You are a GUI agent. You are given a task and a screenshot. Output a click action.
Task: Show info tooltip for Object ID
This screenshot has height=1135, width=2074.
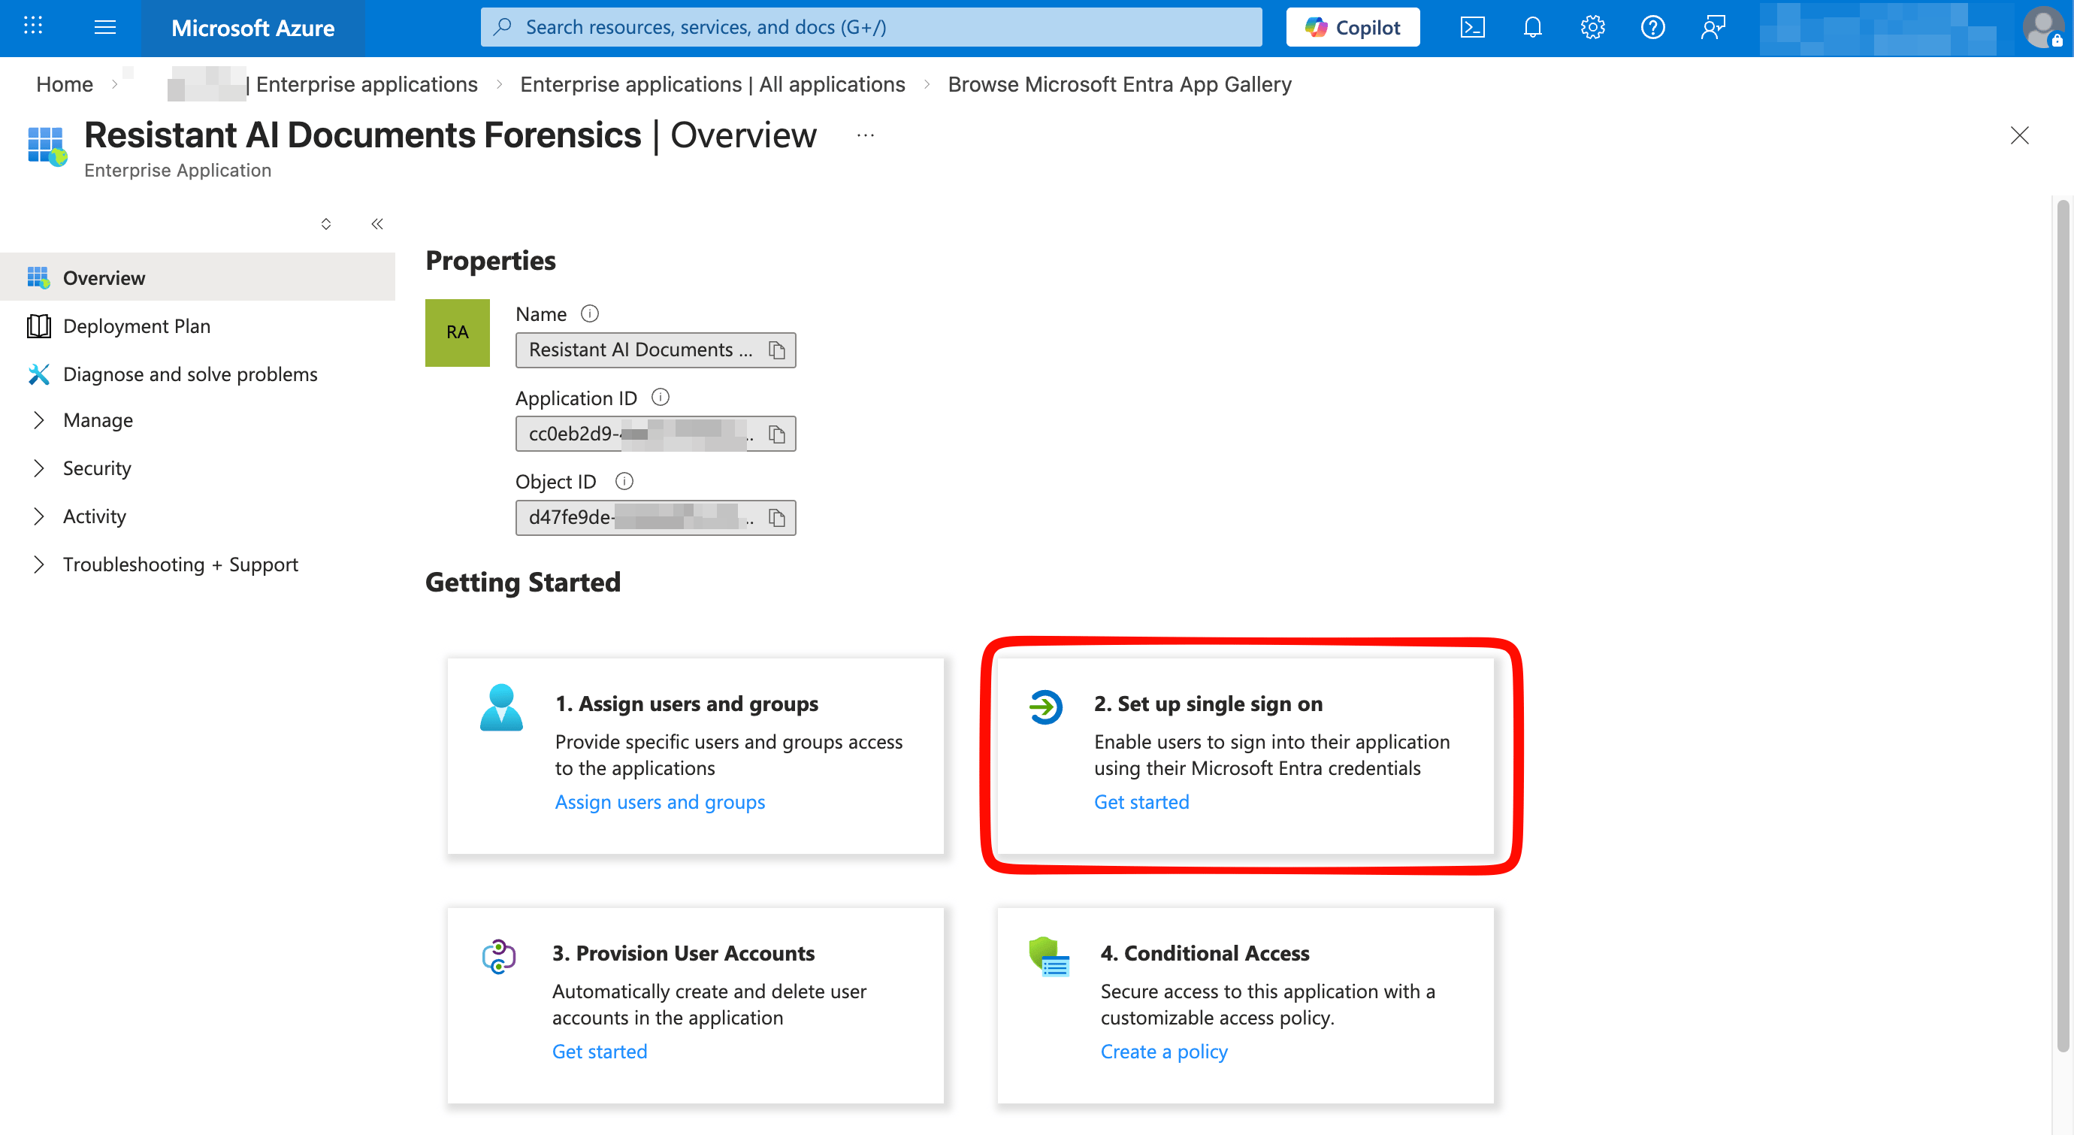624,481
